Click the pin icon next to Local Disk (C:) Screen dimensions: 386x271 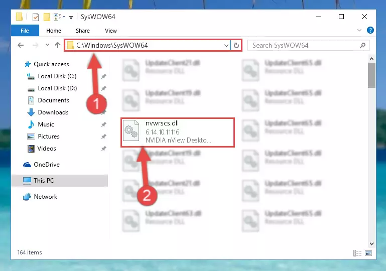click(x=103, y=76)
